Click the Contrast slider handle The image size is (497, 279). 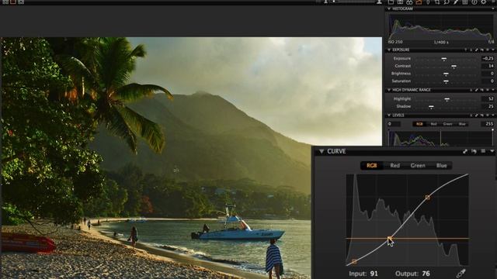(x=454, y=67)
